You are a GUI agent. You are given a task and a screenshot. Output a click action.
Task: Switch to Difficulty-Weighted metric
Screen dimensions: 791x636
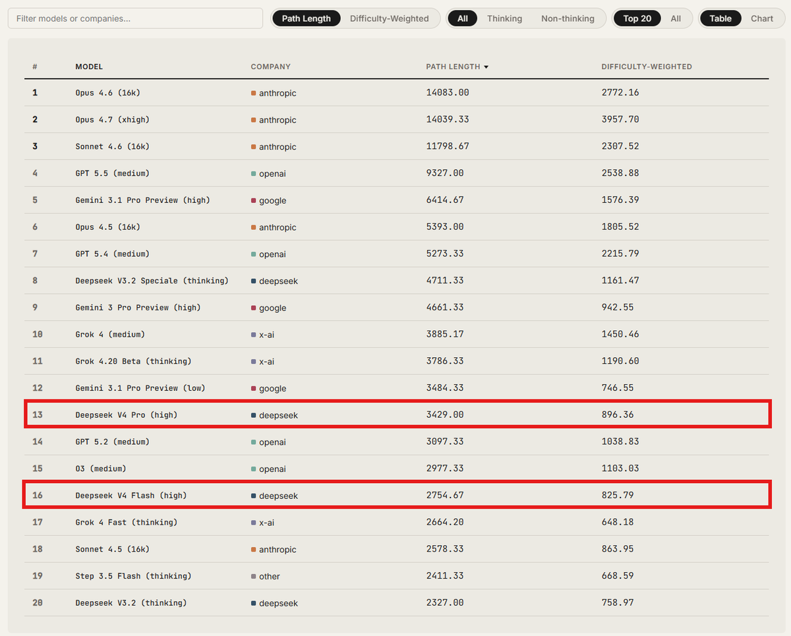click(390, 18)
